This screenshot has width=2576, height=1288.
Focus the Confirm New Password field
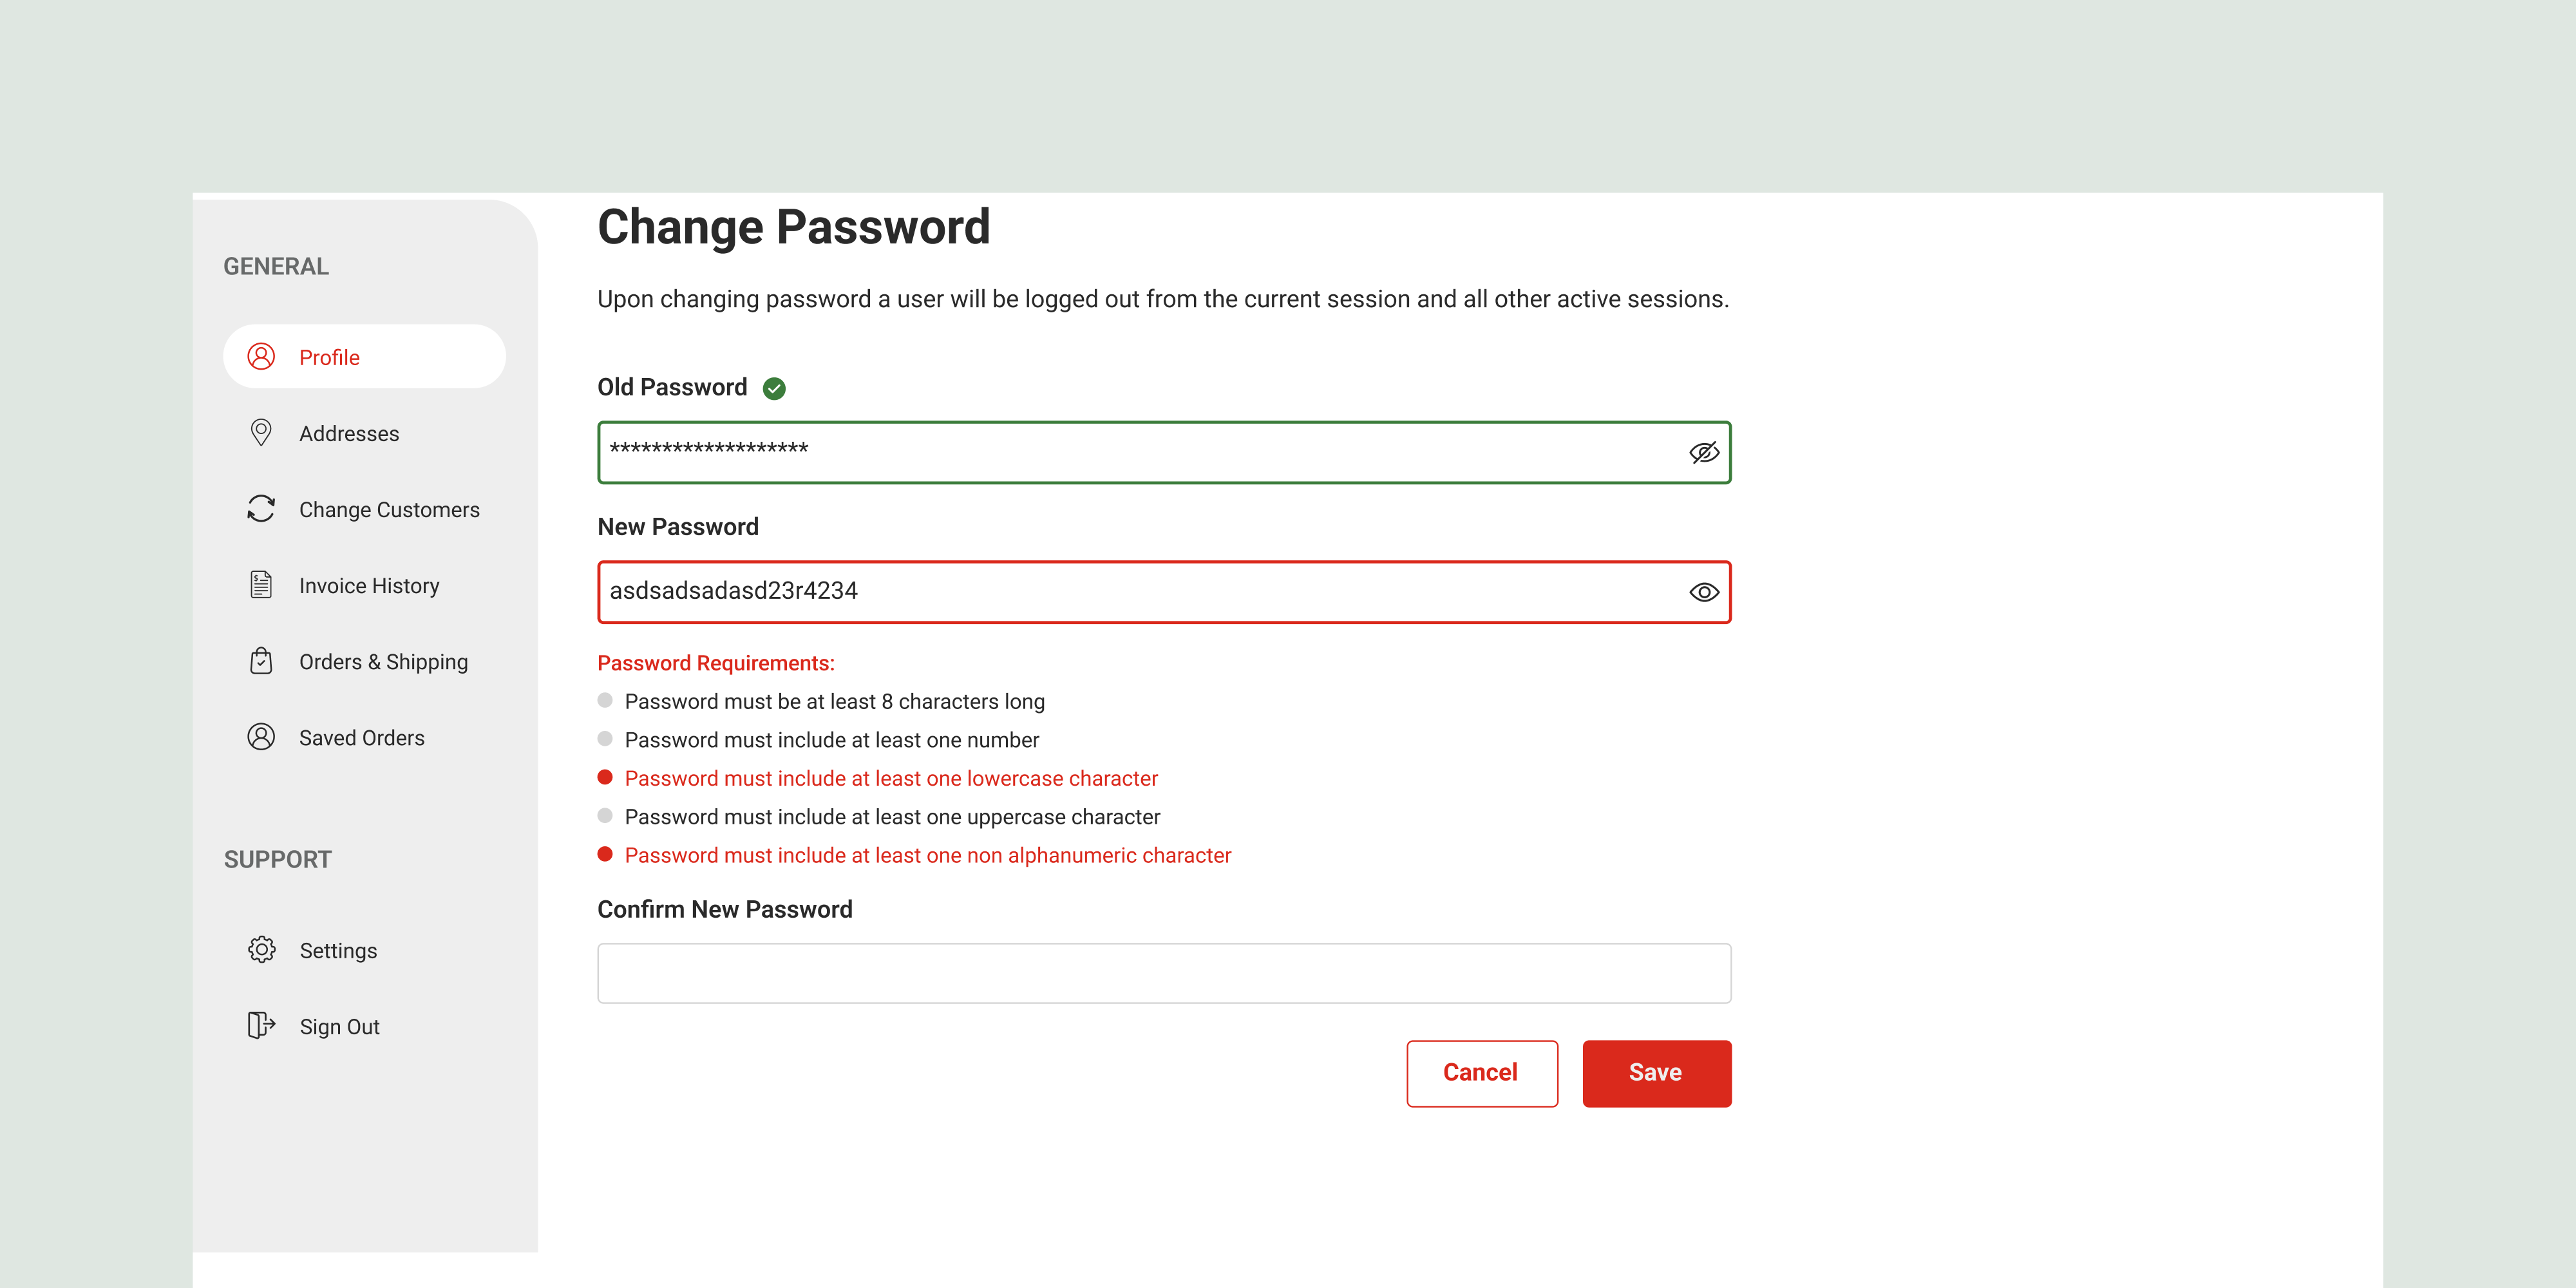1163,973
